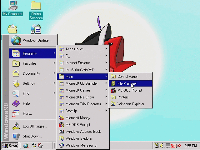The height and width of the screenshot is (150, 200).
Task: Click the File Manager cabinet icon
Action: [113, 83]
